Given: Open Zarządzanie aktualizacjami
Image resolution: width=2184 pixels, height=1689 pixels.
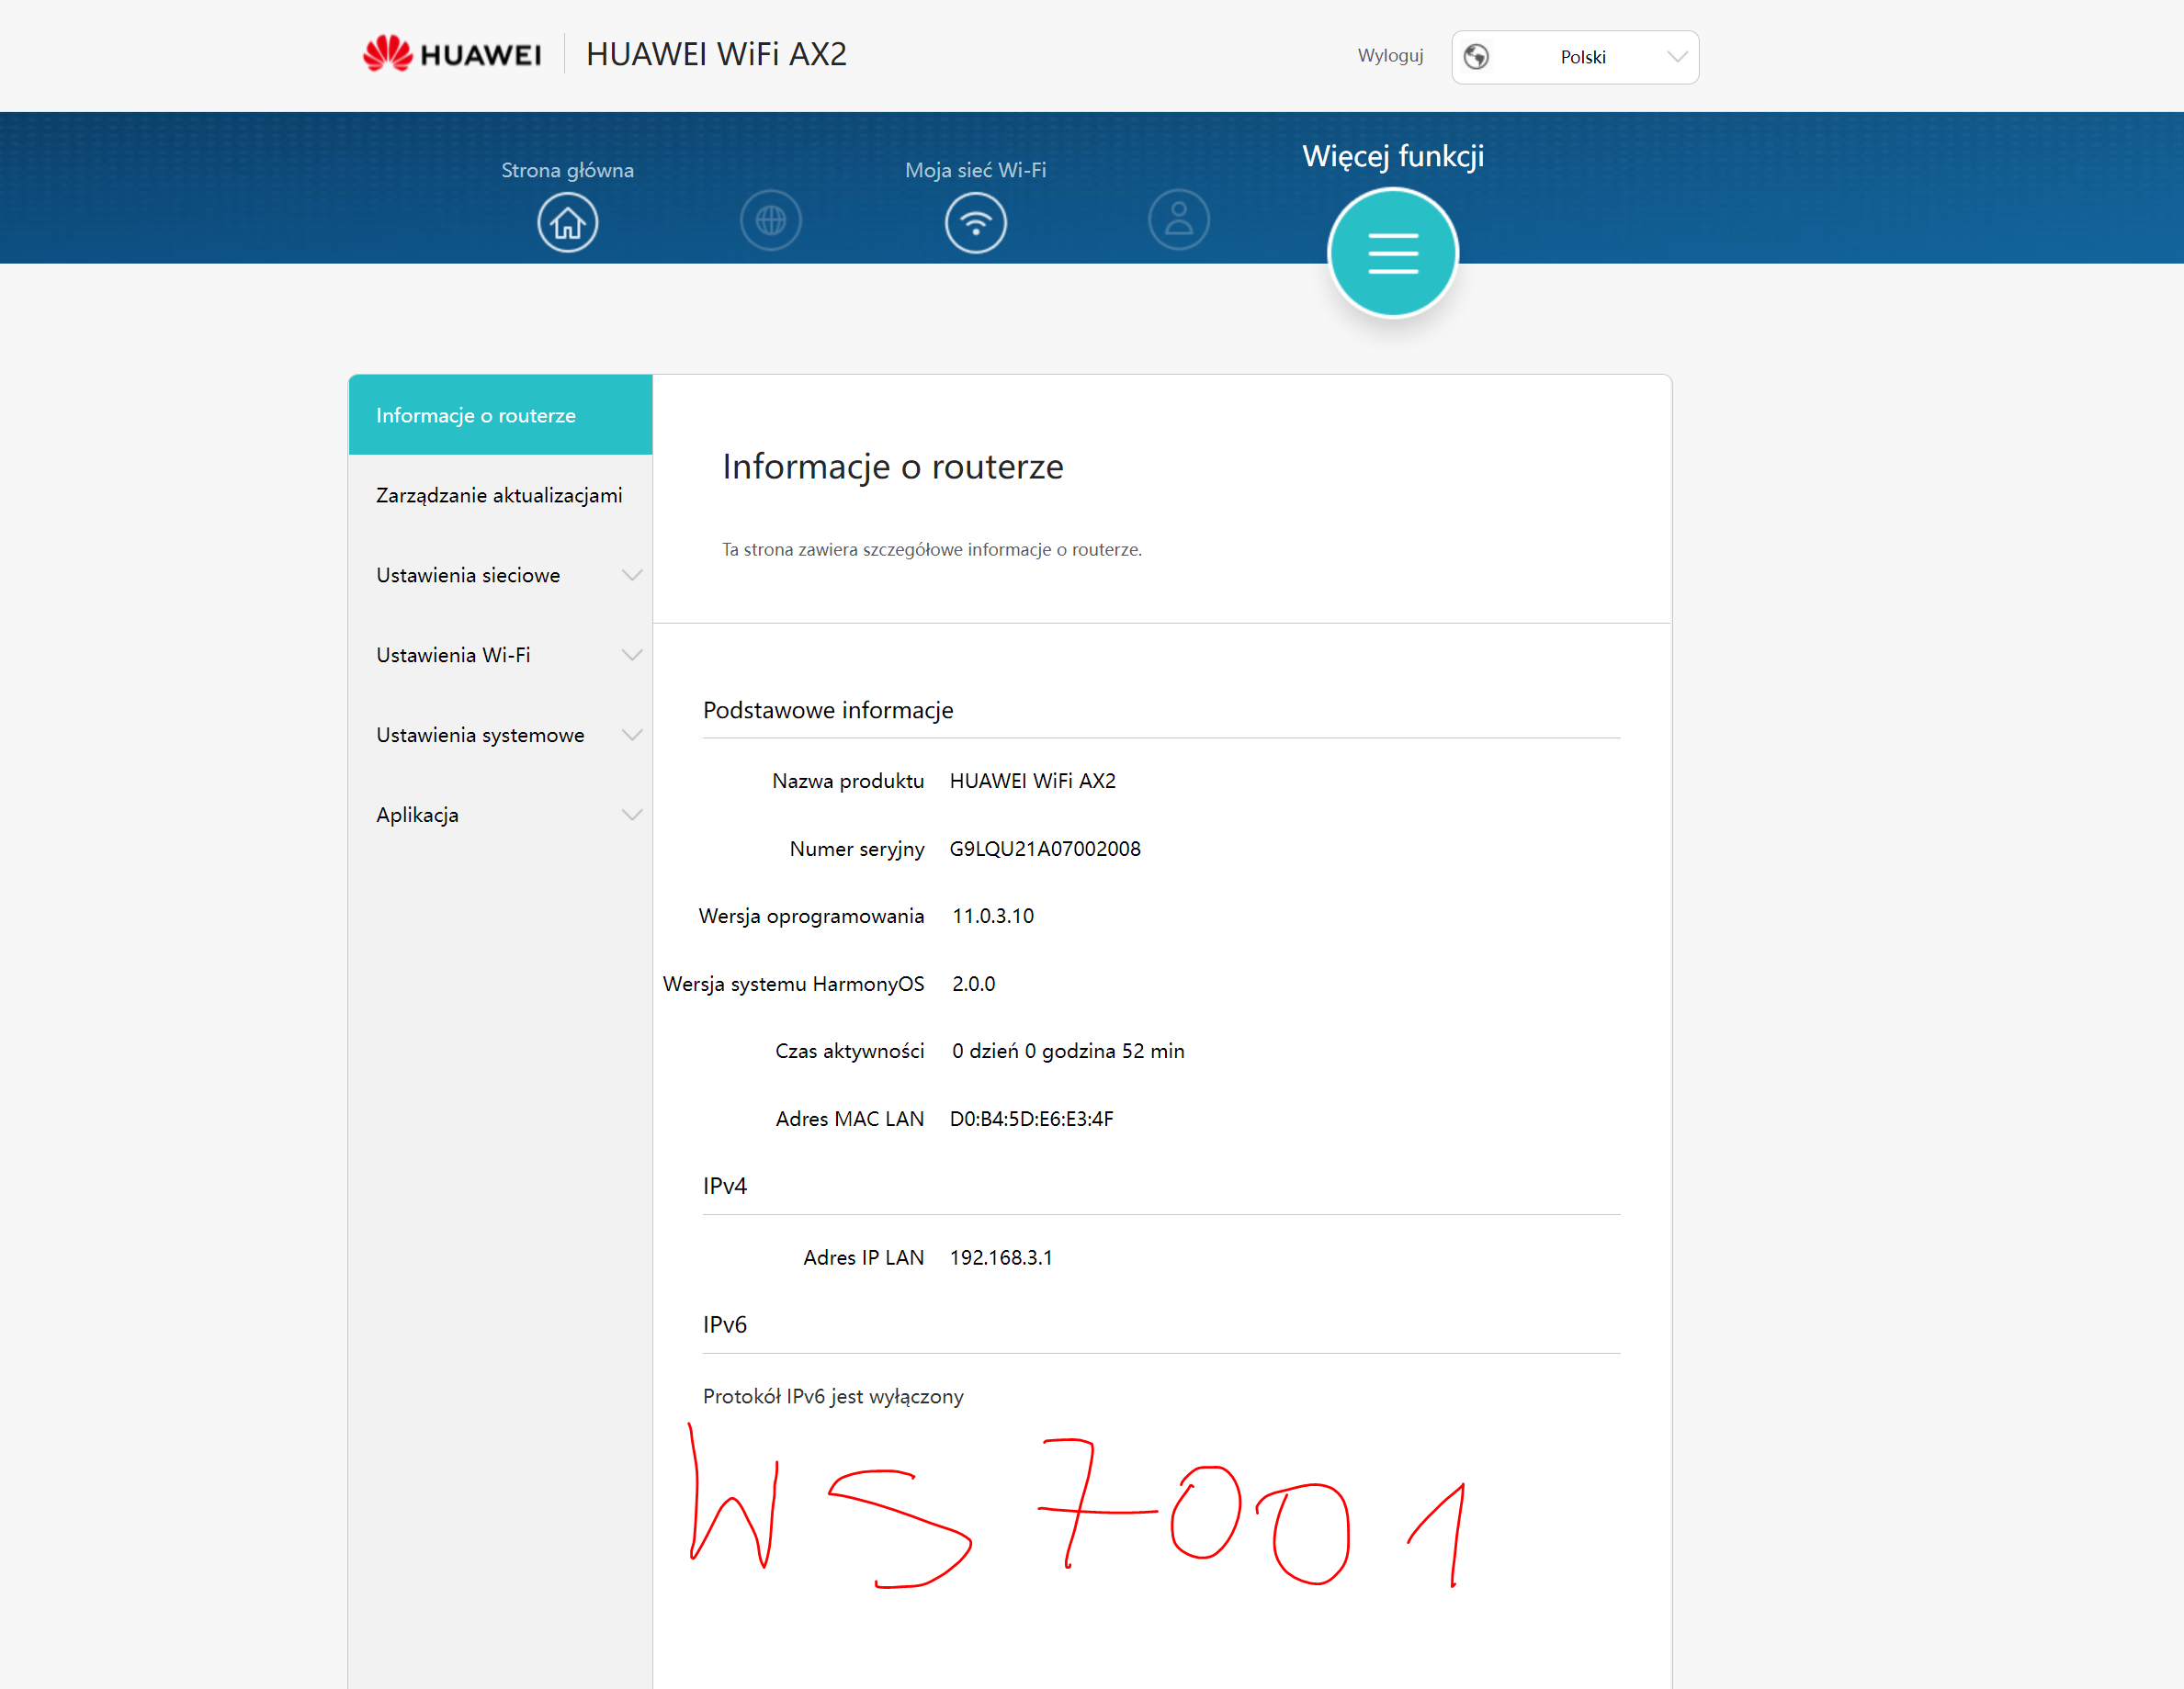Looking at the screenshot, I should tap(500, 496).
